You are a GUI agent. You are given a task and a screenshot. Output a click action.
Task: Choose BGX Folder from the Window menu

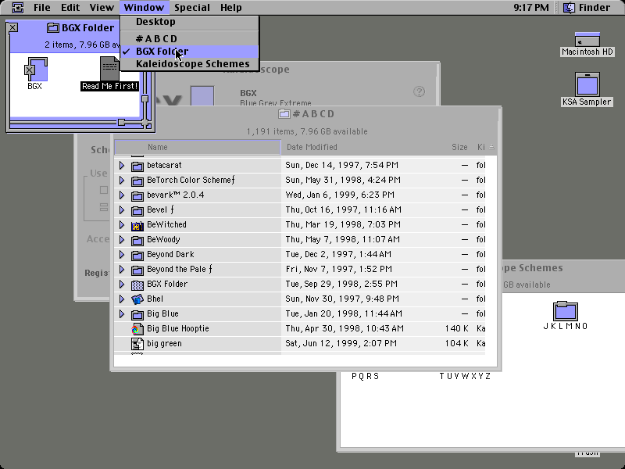pos(189,52)
